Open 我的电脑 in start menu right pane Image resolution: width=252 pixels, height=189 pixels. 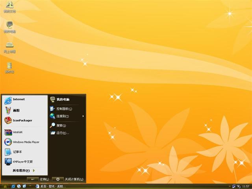point(67,99)
